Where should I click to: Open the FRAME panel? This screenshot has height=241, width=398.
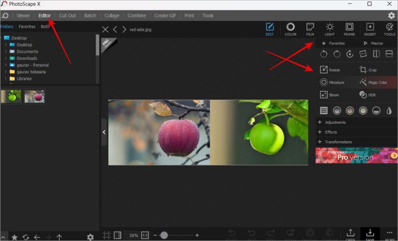pyautogui.click(x=349, y=29)
